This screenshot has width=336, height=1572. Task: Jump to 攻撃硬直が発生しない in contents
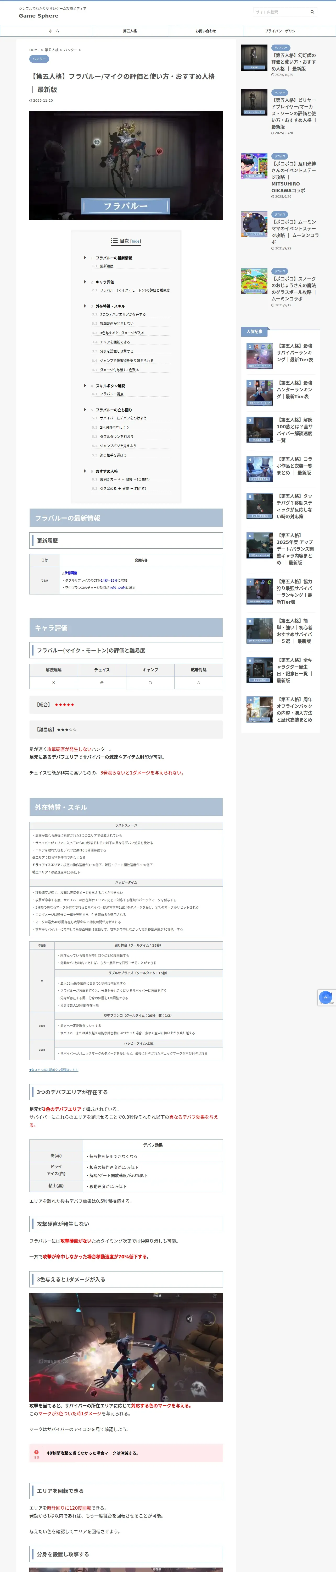(x=116, y=323)
